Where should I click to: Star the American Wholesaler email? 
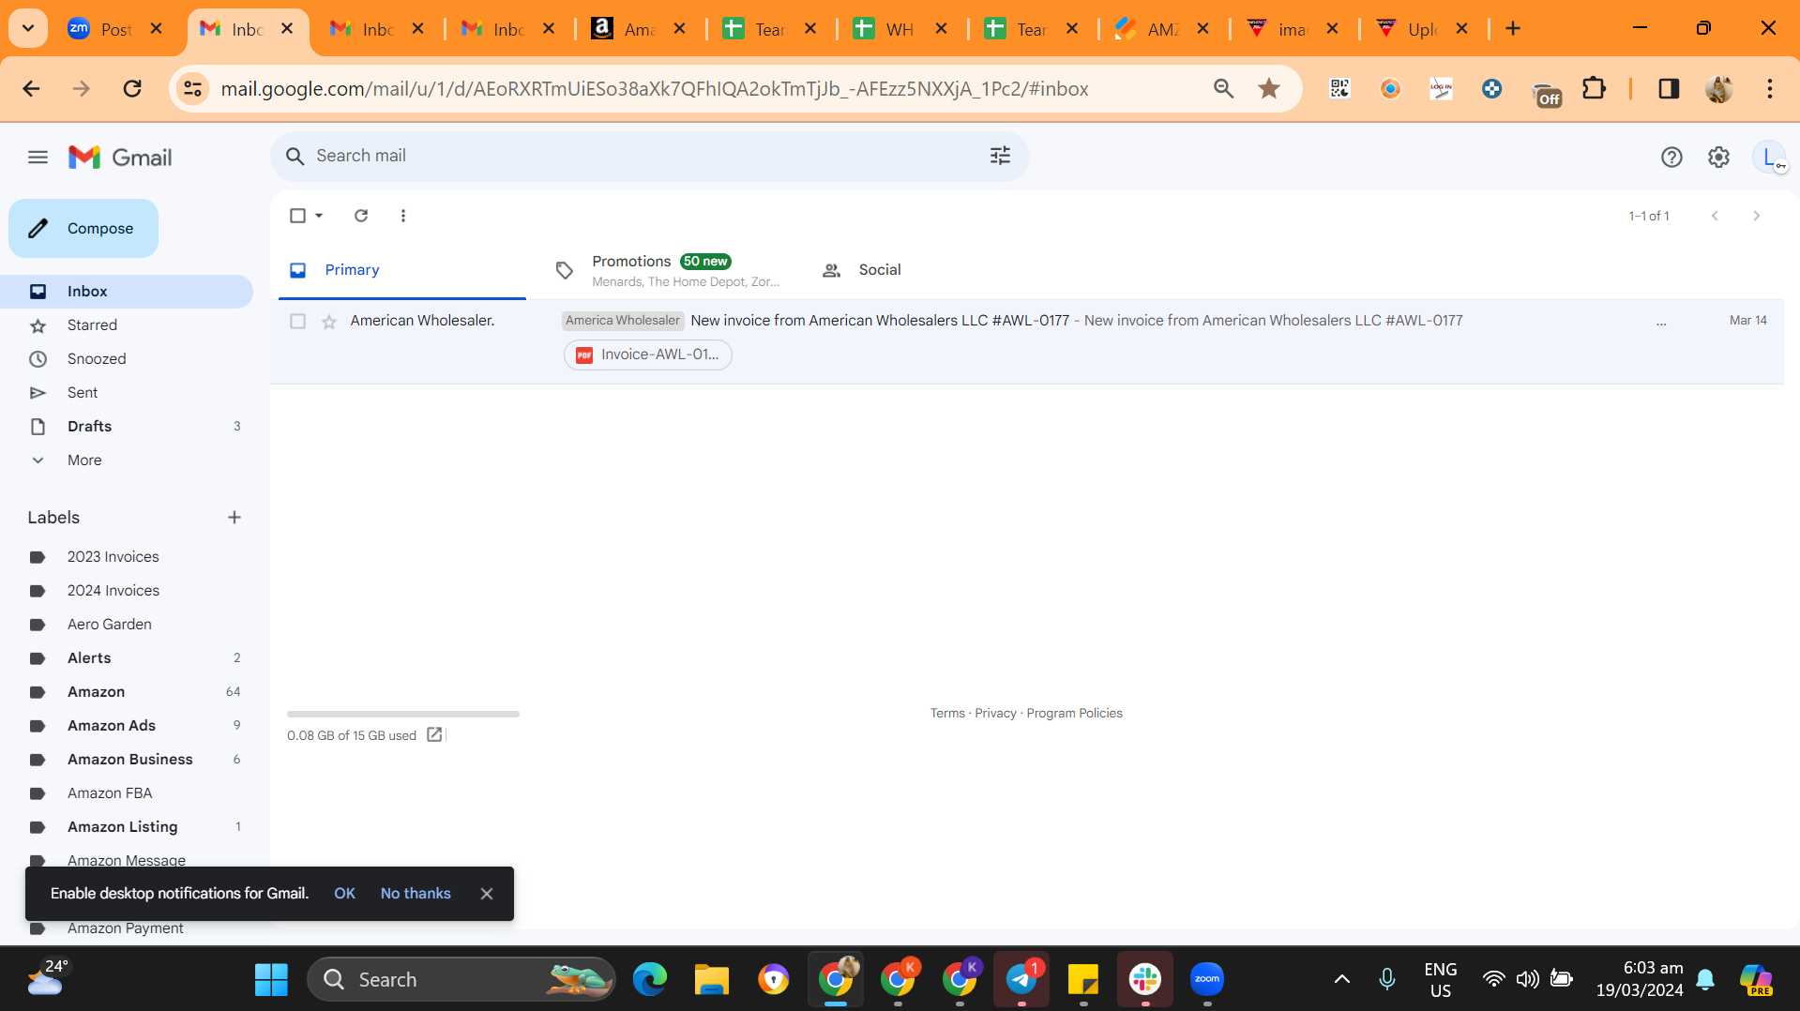point(329,322)
